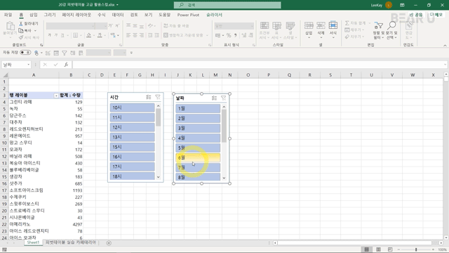Switch to the 데이터 ribbon tab
Screen dimensions: 449x253
click(x=118, y=15)
